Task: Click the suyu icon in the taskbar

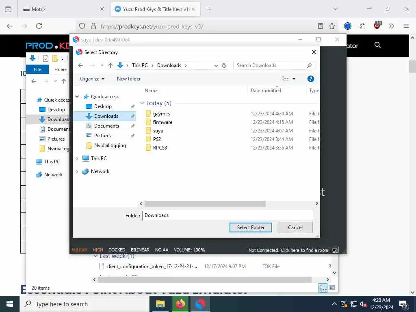Action: (200, 304)
